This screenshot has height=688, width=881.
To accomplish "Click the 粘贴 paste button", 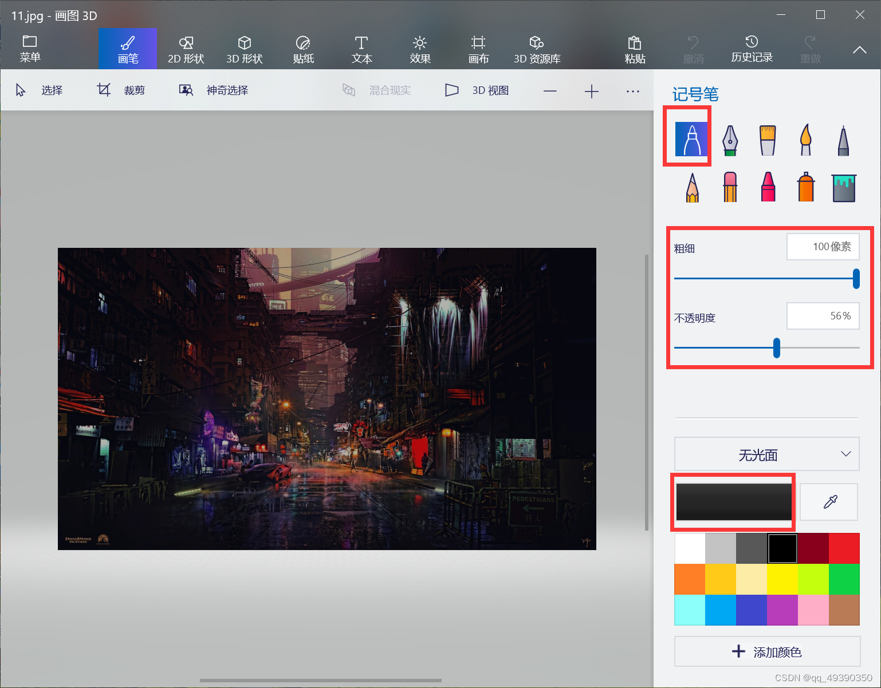I will [635, 50].
